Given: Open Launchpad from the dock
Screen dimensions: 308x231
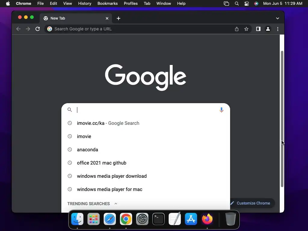Looking at the screenshot, I should (94, 219).
